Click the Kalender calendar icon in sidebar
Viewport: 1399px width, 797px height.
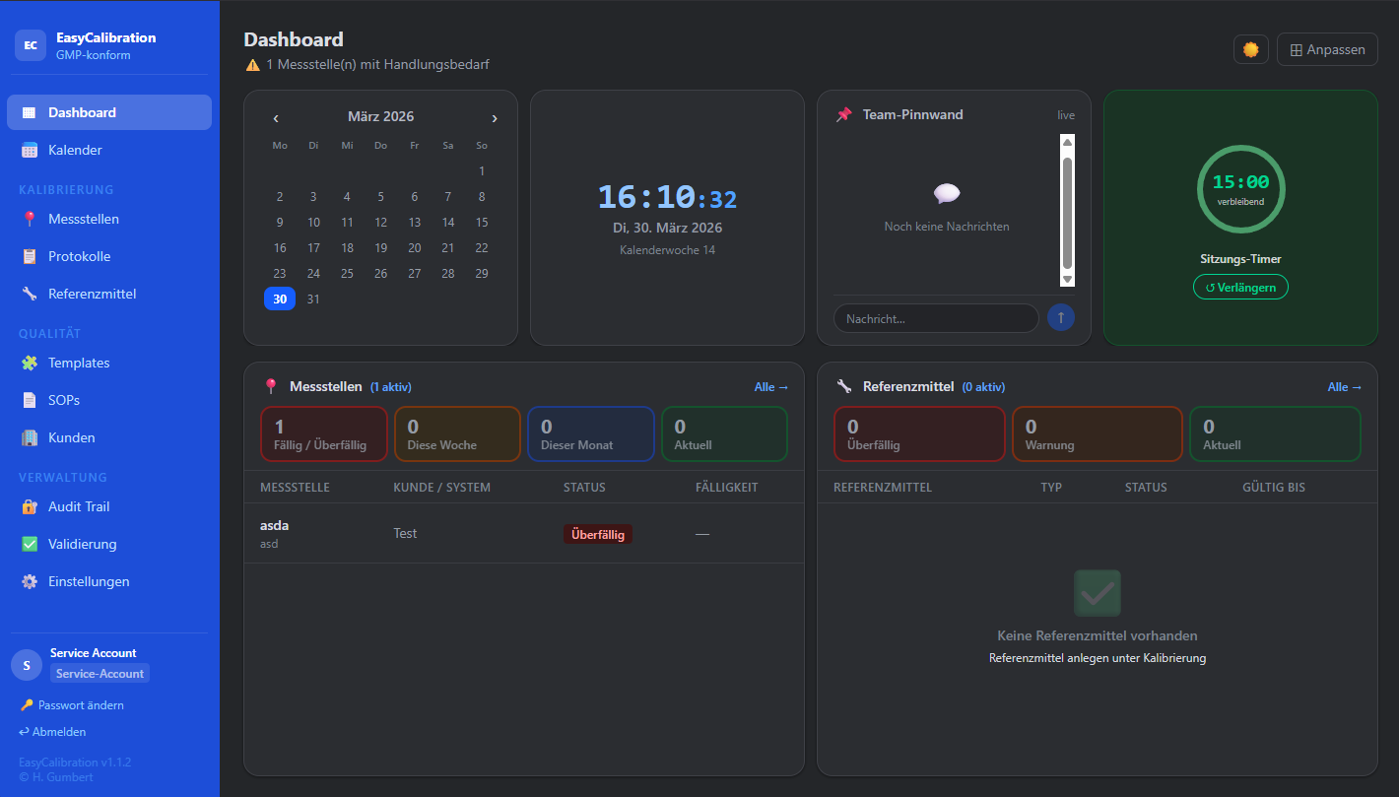(x=30, y=150)
